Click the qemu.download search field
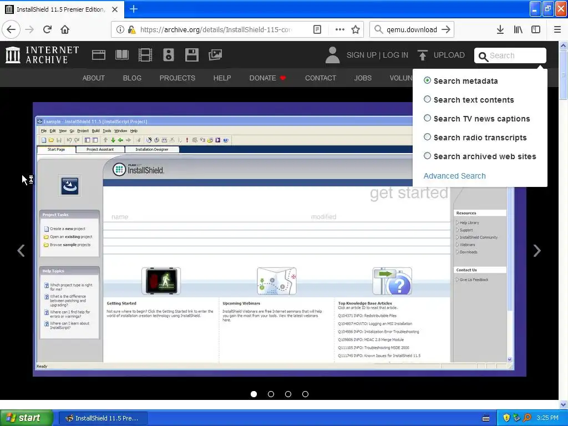Screen dimensions: 568x426 (412, 29)
